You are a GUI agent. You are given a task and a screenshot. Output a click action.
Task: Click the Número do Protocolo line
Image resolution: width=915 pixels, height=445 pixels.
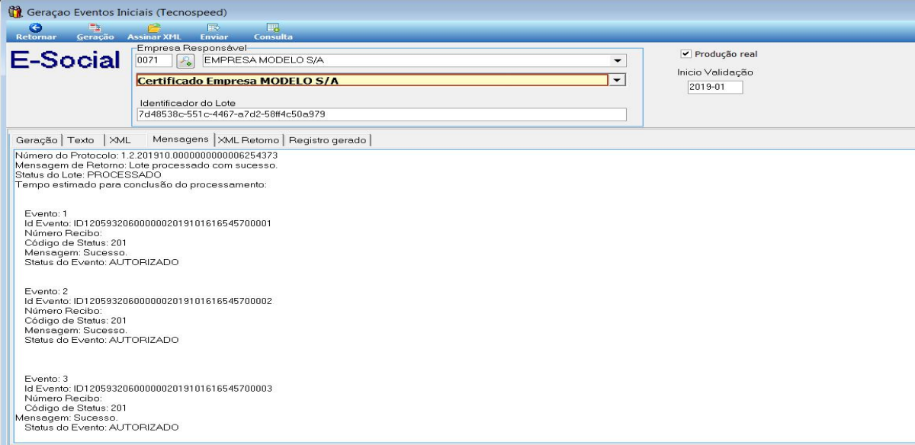click(x=146, y=155)
